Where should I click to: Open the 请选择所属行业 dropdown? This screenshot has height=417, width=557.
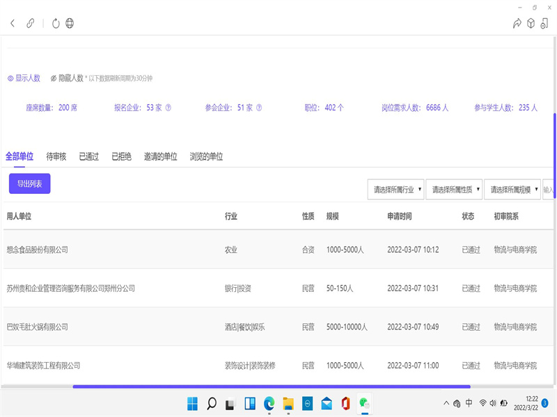click(x=395, y=189)
